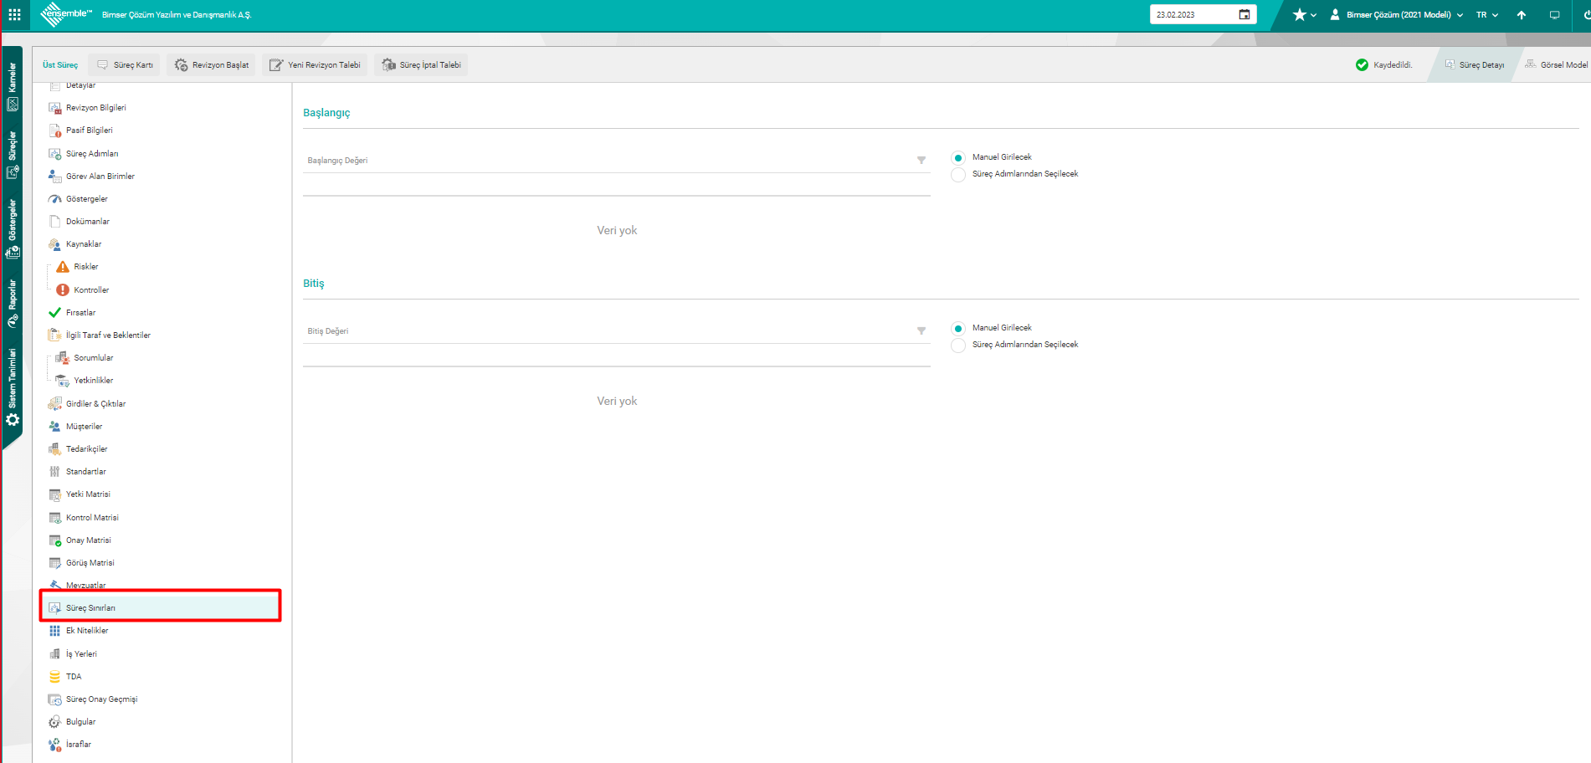
Task: Open the favorites star dropdown
Action: [1305, 15]
